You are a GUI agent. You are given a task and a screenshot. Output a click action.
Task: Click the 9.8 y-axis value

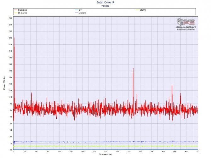point(10,104)
